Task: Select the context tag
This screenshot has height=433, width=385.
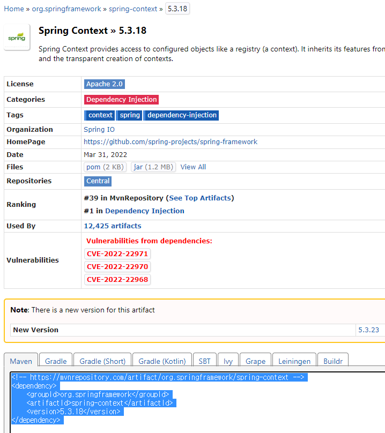Action: click(99, 115)
